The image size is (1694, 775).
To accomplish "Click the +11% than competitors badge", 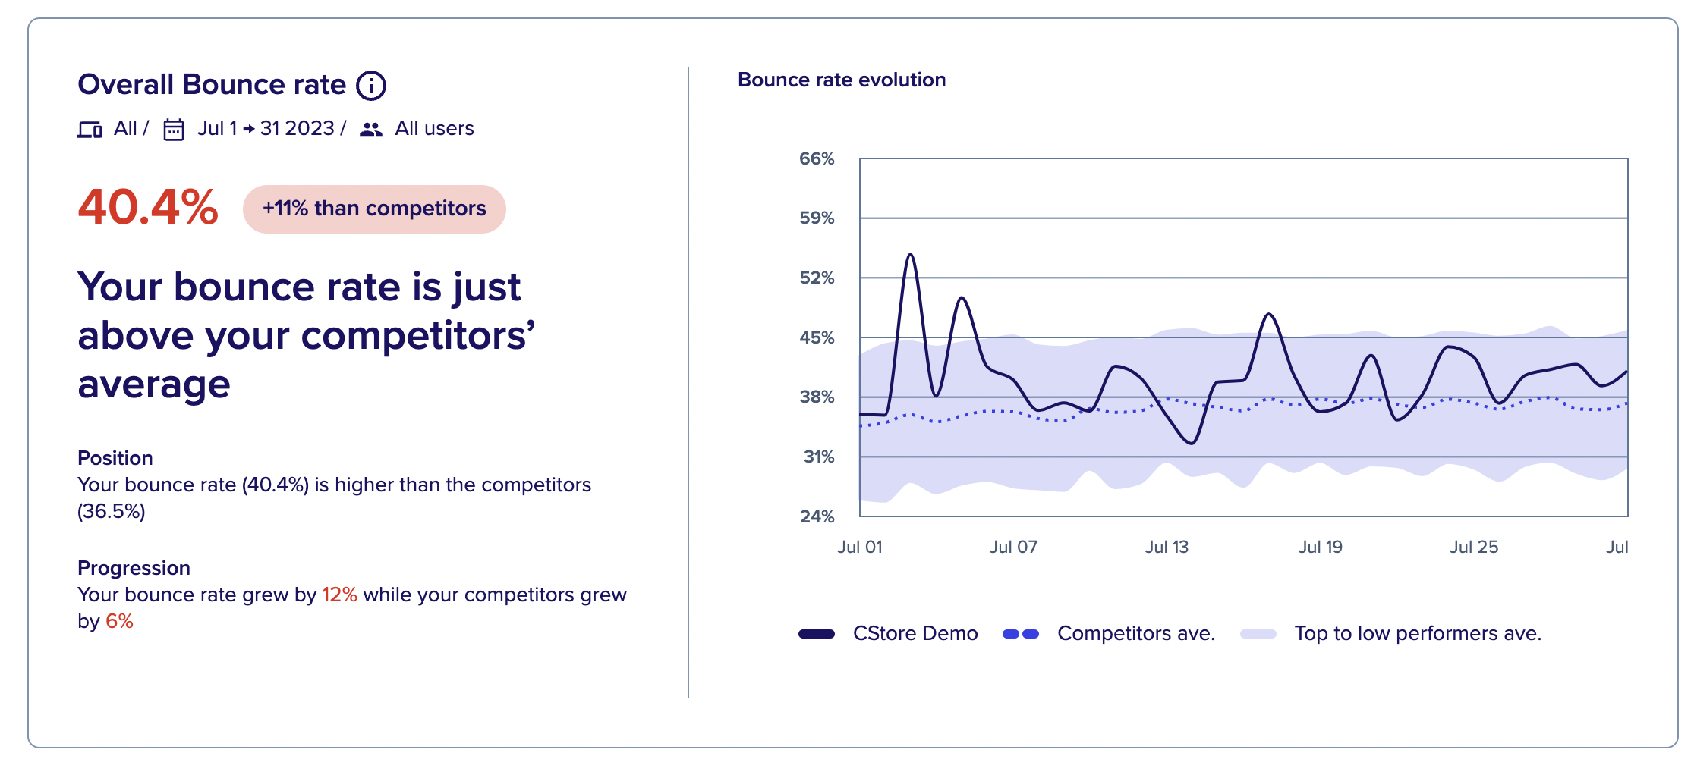I will point(374,209).
